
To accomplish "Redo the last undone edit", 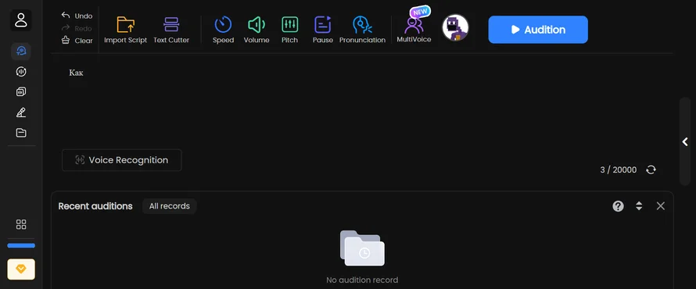I will tap(77, 28).
